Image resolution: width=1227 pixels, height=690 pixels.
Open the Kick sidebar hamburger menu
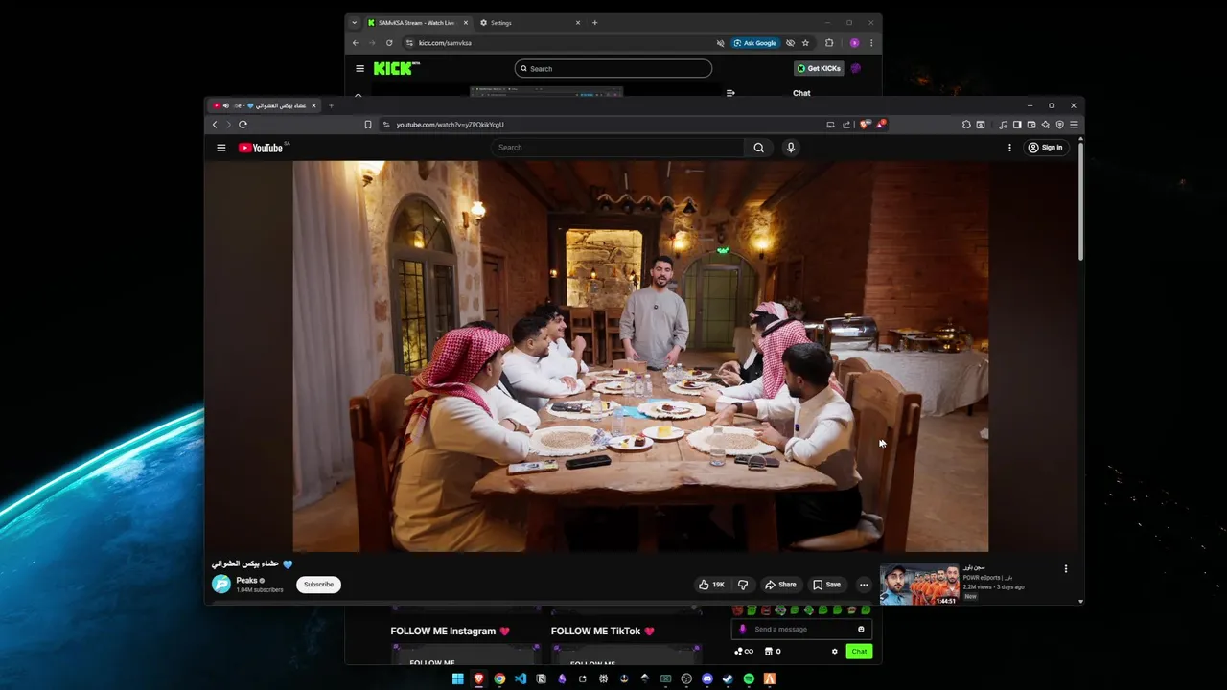359,69
